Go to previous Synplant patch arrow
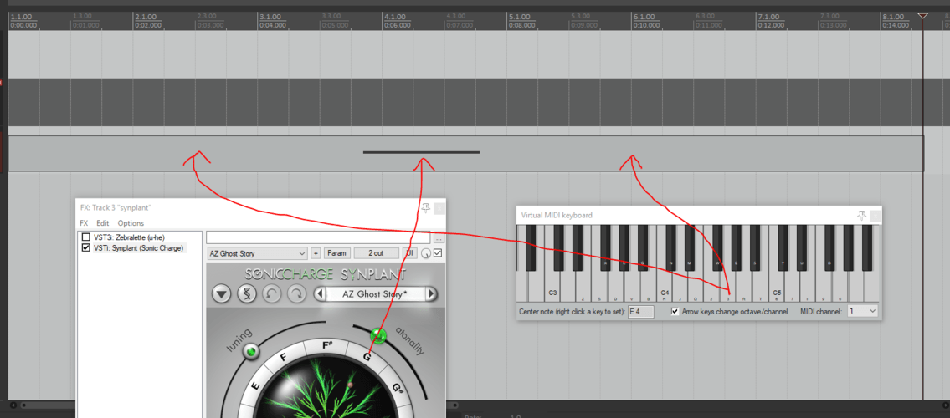Viewport: 950px width, 418px height. pos(319,294)
